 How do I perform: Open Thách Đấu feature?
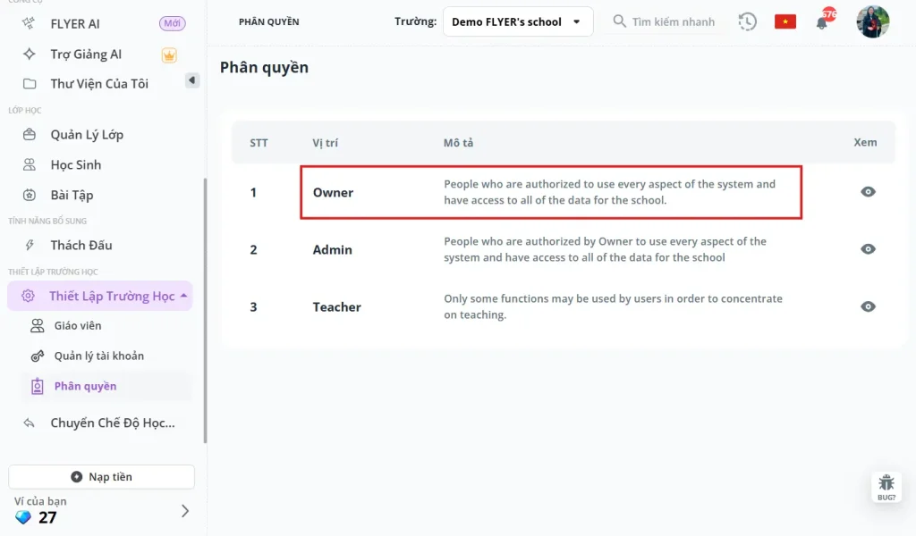click(81, 245)
